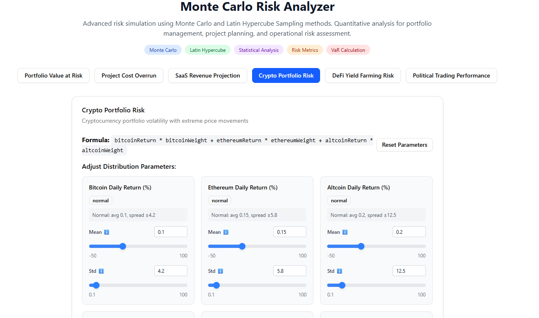This screenshot has width=539, height=318.
Task: Click the Ethereum Std slider track
Action: (x=257, y=285)
